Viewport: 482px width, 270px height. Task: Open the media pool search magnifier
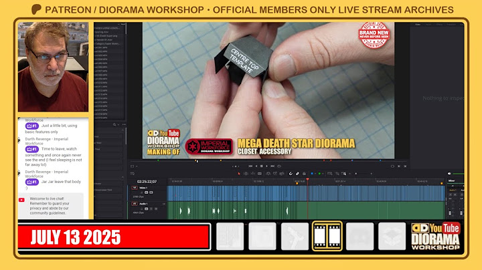pyautogui.click(x=114, y=124)
